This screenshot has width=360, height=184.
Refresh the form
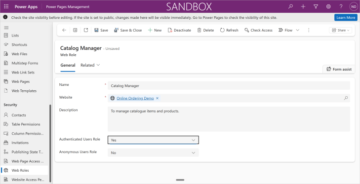point(229,30)
